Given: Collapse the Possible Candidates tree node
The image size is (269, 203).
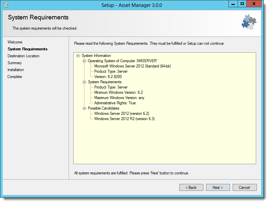Looking at the screenshot, I should 84,108.
